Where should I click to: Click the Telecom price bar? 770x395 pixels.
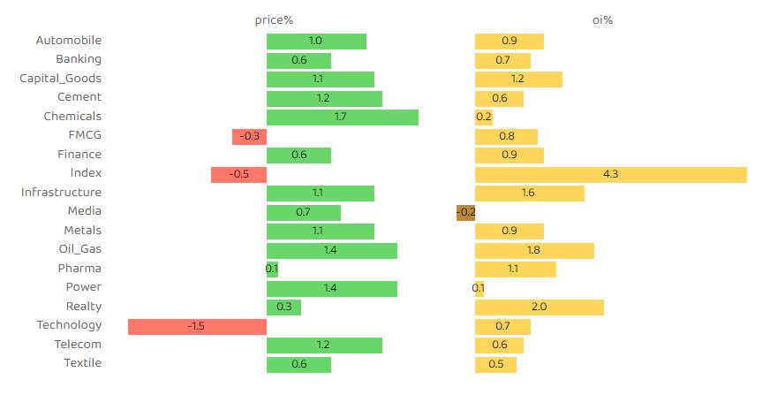[x=324, y=345]
